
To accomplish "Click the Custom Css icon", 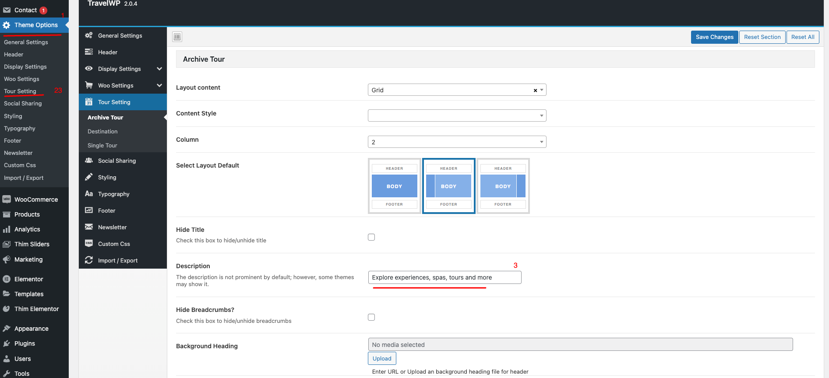I will 89,244.
